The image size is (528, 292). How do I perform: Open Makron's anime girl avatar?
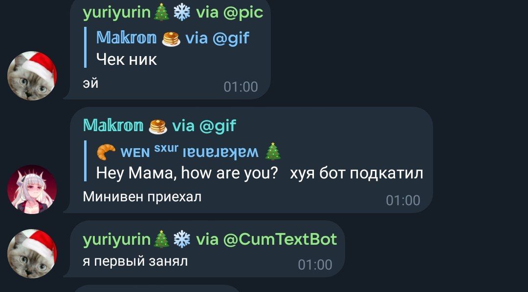tap(32, 189)
